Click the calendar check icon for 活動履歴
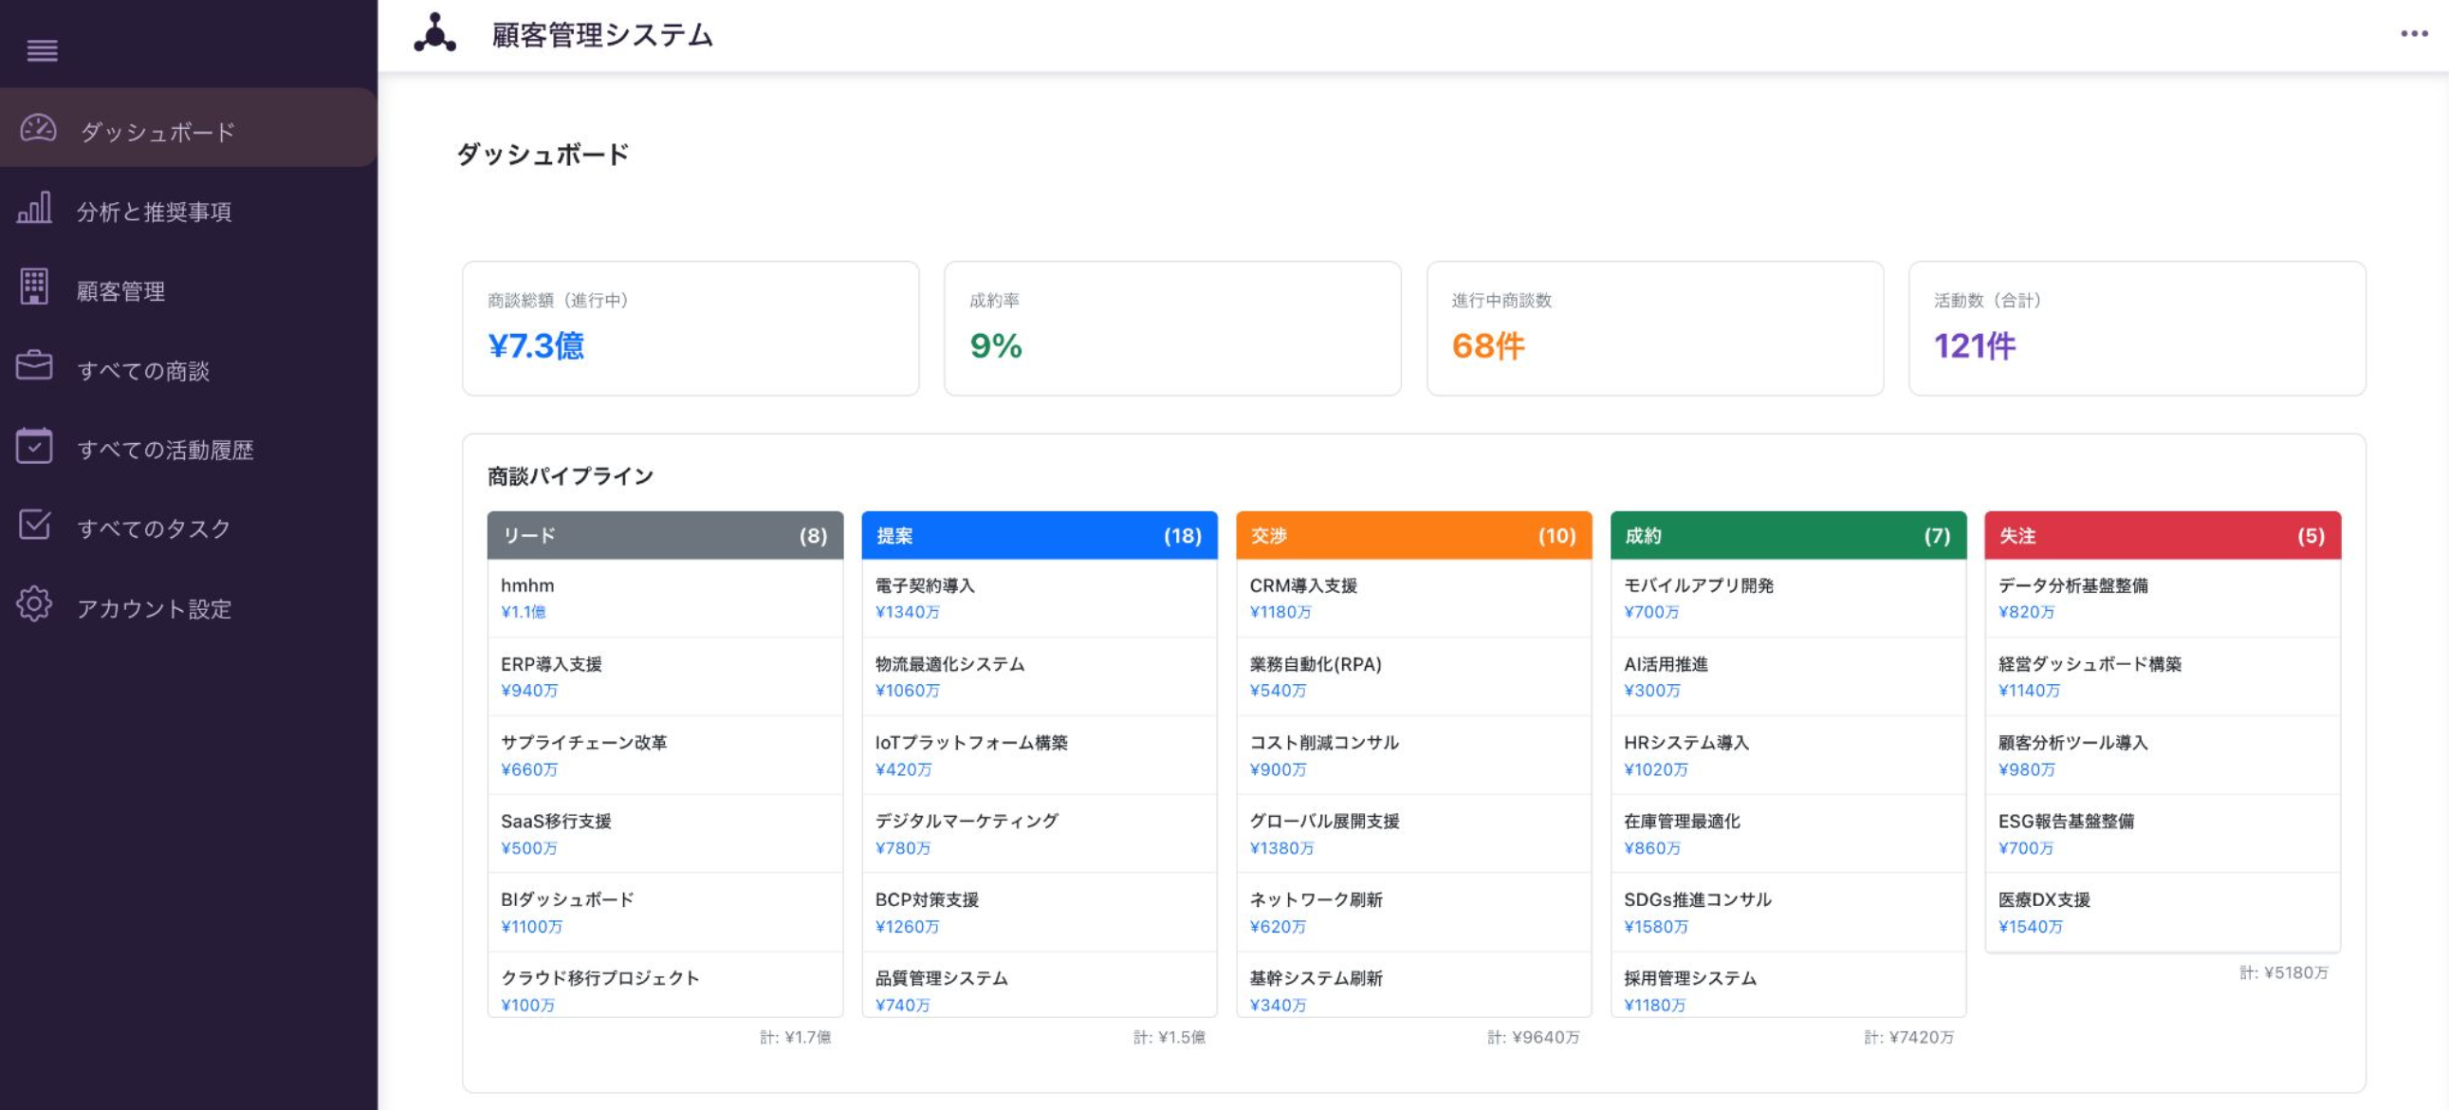Screen dimensions: 2449x1110 34,445
